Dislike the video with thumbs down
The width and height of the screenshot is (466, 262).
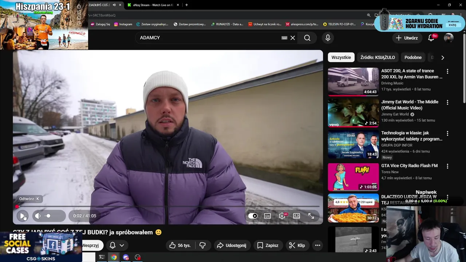[202, 245]
